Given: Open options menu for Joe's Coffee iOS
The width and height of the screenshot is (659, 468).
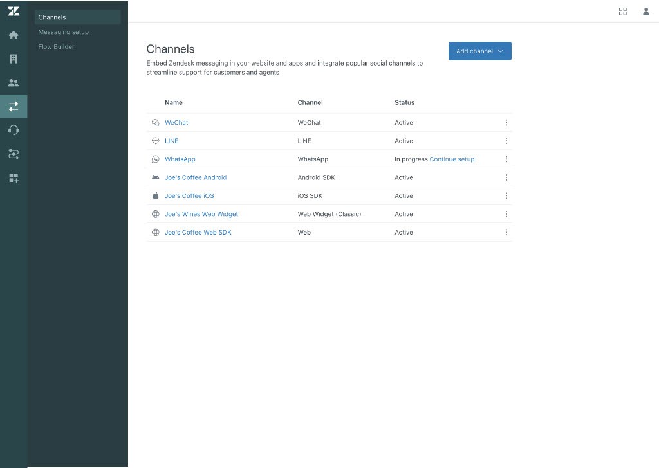Looking at the screenshot, I should pos(506,195).
